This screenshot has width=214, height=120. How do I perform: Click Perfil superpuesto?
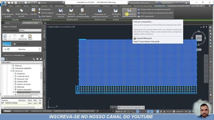146,16
